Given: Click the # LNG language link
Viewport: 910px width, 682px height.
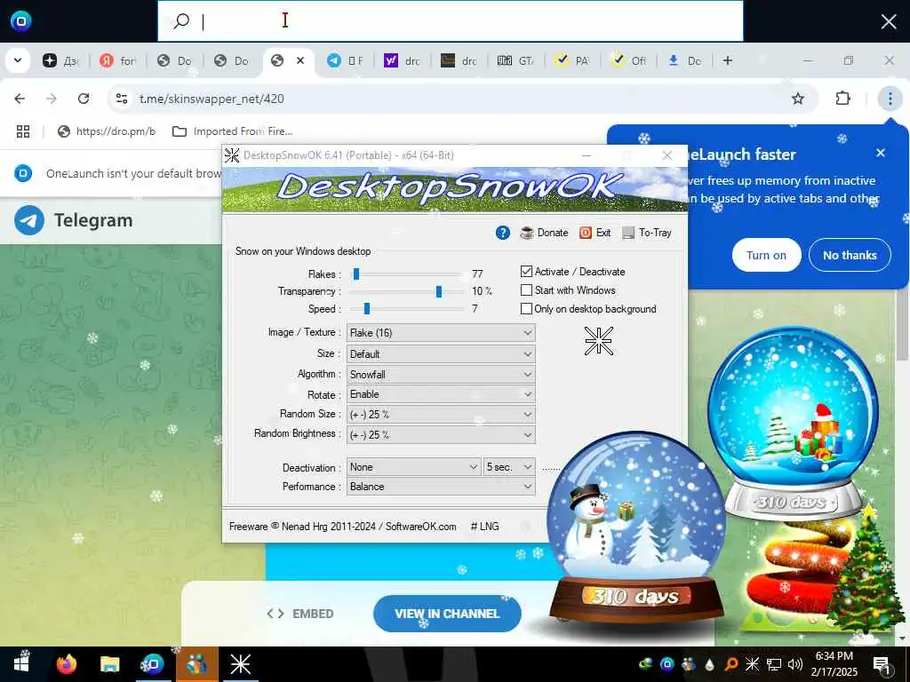Looking at the screenshot, I should click(x=484, y=527).
